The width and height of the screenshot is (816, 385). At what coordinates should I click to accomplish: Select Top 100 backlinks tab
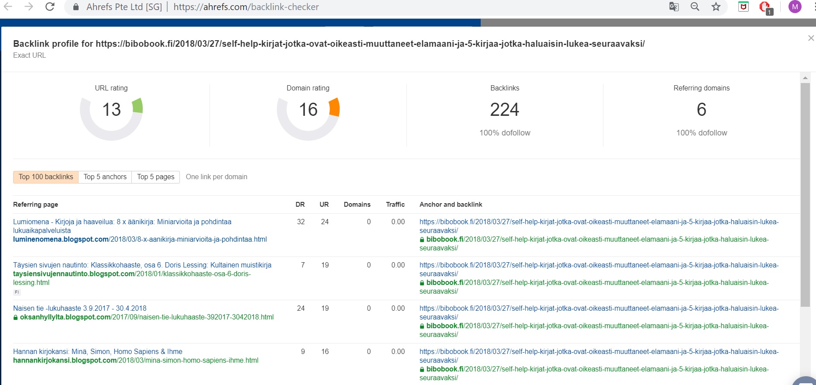pos(46,177)
